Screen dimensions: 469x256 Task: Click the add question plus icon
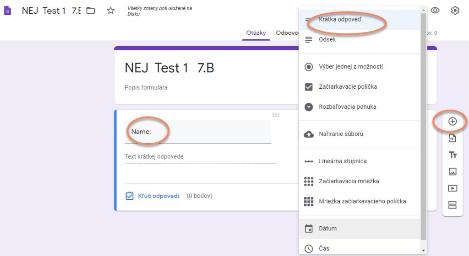tap(453, 122)
